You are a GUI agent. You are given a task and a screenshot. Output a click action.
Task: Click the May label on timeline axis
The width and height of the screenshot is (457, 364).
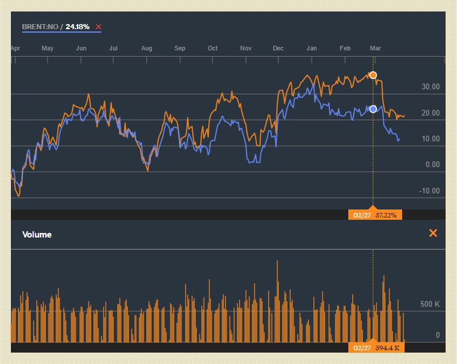tap(47, 48)
